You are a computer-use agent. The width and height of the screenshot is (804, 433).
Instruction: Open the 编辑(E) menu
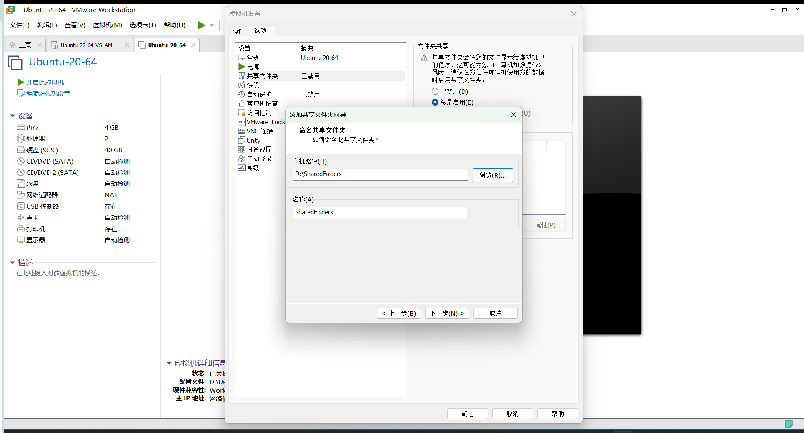[47, 25]
